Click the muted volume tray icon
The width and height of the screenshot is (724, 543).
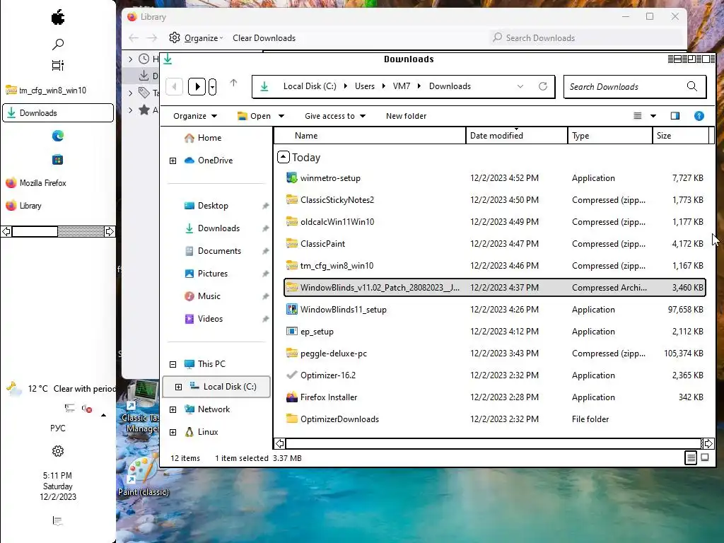pyautogui.click(x=87, y=409)
